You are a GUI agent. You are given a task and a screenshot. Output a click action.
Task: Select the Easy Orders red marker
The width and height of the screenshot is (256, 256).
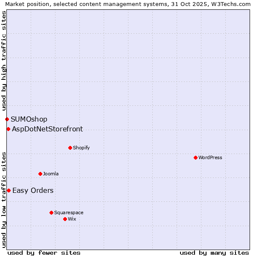click(9, 190)
